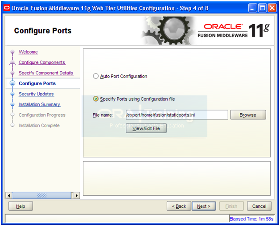Click the right arrow of navigation scrollbar
This screenshot has height=226, width=280.
pos(77,196)
